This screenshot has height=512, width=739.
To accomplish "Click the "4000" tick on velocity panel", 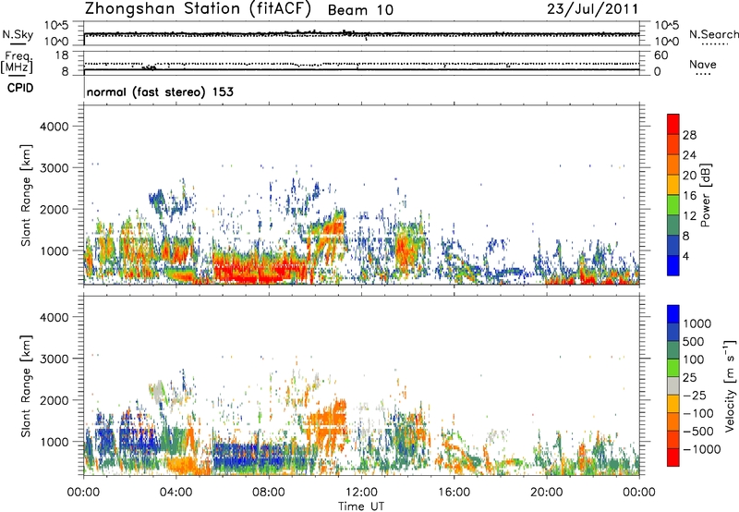I will click(x=54, y=317).
